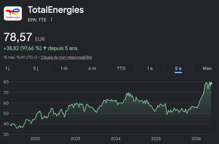Click the 2022 label on the chart axis
Image resolution: width=219 pixels, height=144 pixels.
coord(35,139)
